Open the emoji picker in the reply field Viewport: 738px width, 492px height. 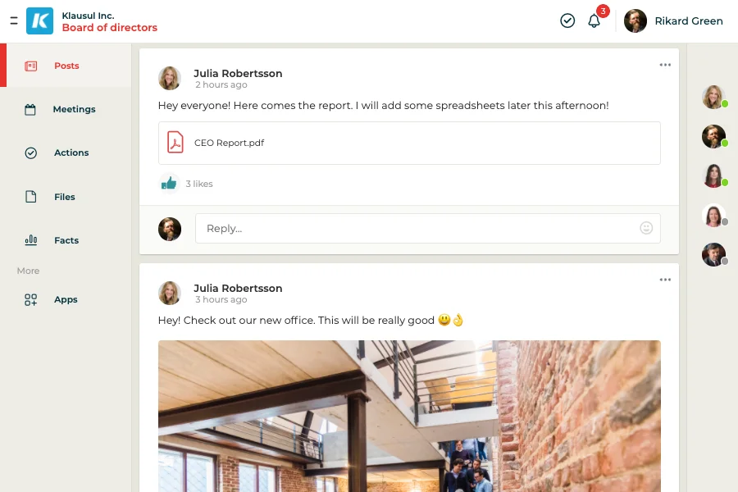646,228
